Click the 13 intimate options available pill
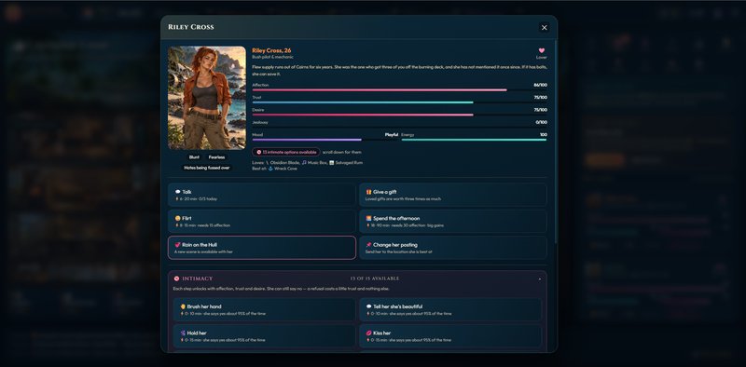 pos(286,152)
